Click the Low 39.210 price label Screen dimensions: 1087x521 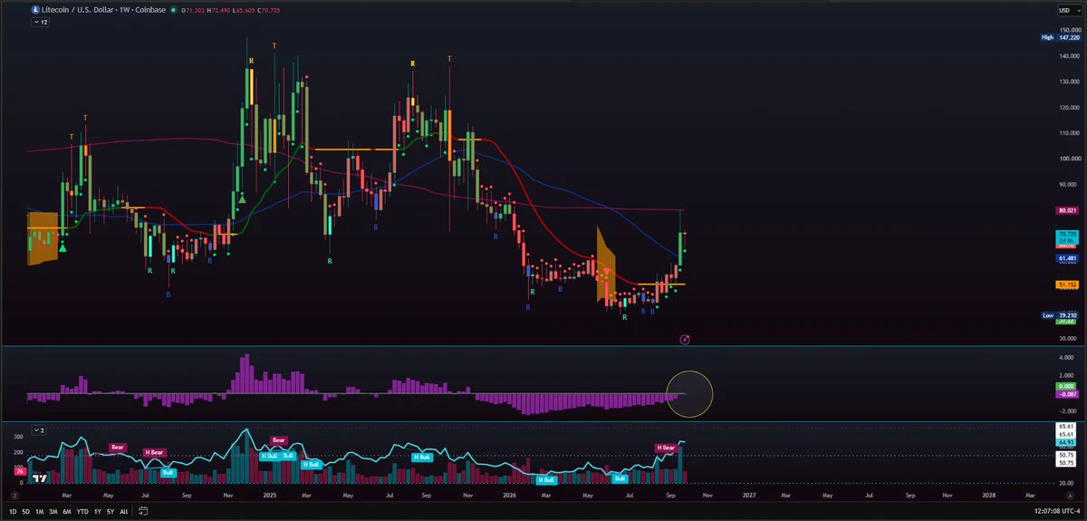pyautogui.click(x=1061, y=315)
